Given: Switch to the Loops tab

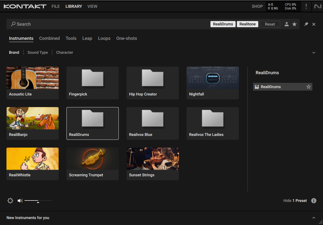Looking at the screenshot, I should coord(104,38).
